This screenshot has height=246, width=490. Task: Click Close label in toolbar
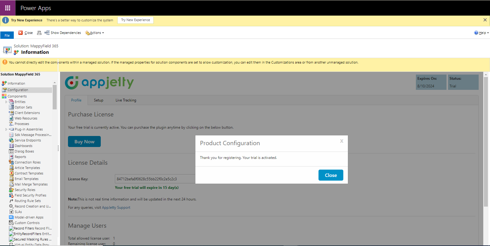click(x=28, y=33)
